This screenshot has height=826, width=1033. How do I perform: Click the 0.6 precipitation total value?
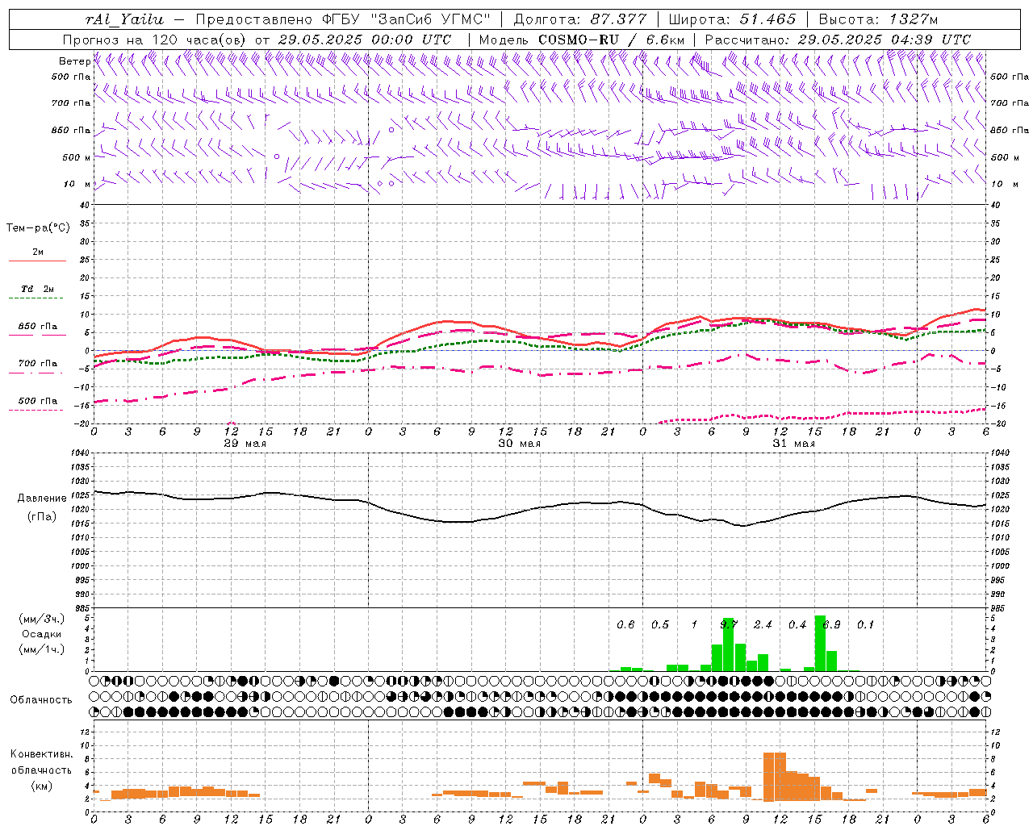[625, 625]
